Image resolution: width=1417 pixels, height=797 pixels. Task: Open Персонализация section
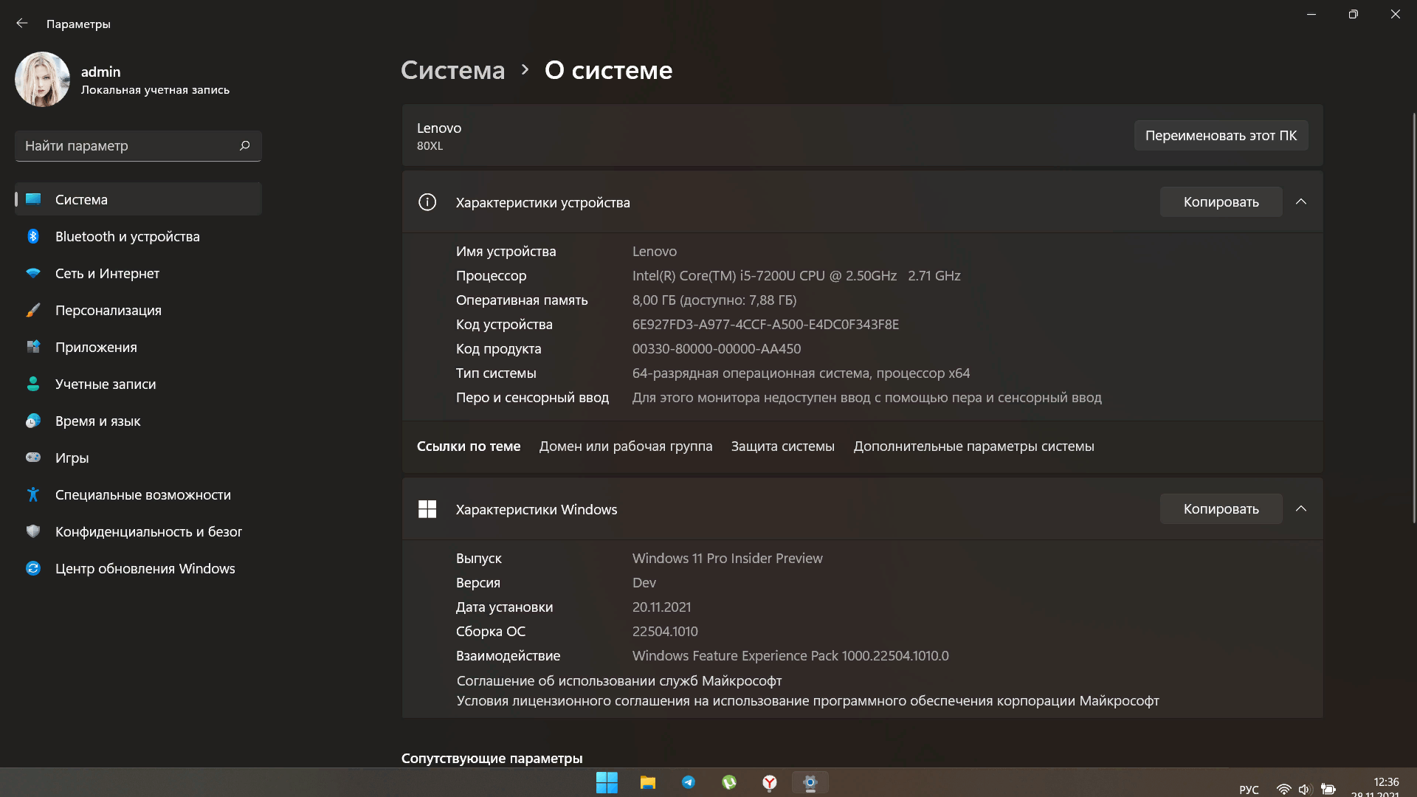[x=138, y=310]
